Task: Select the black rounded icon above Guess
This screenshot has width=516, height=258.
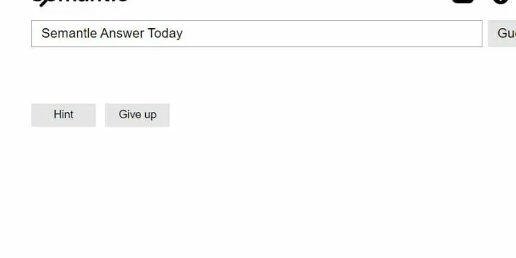Action: [x=463, y=1]
